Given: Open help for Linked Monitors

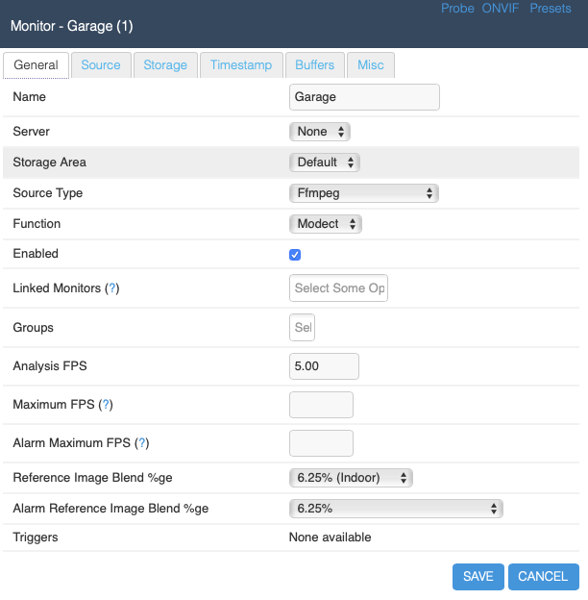Looking at the screenshot, I should coord(112,288).
